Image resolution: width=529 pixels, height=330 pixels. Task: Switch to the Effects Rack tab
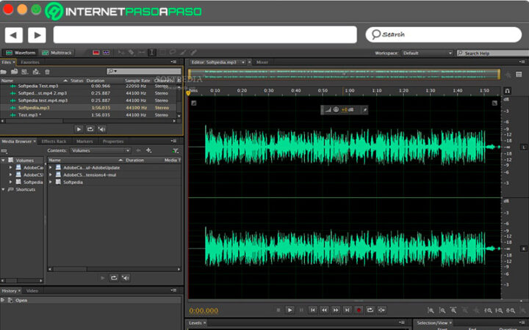point(54,141)
